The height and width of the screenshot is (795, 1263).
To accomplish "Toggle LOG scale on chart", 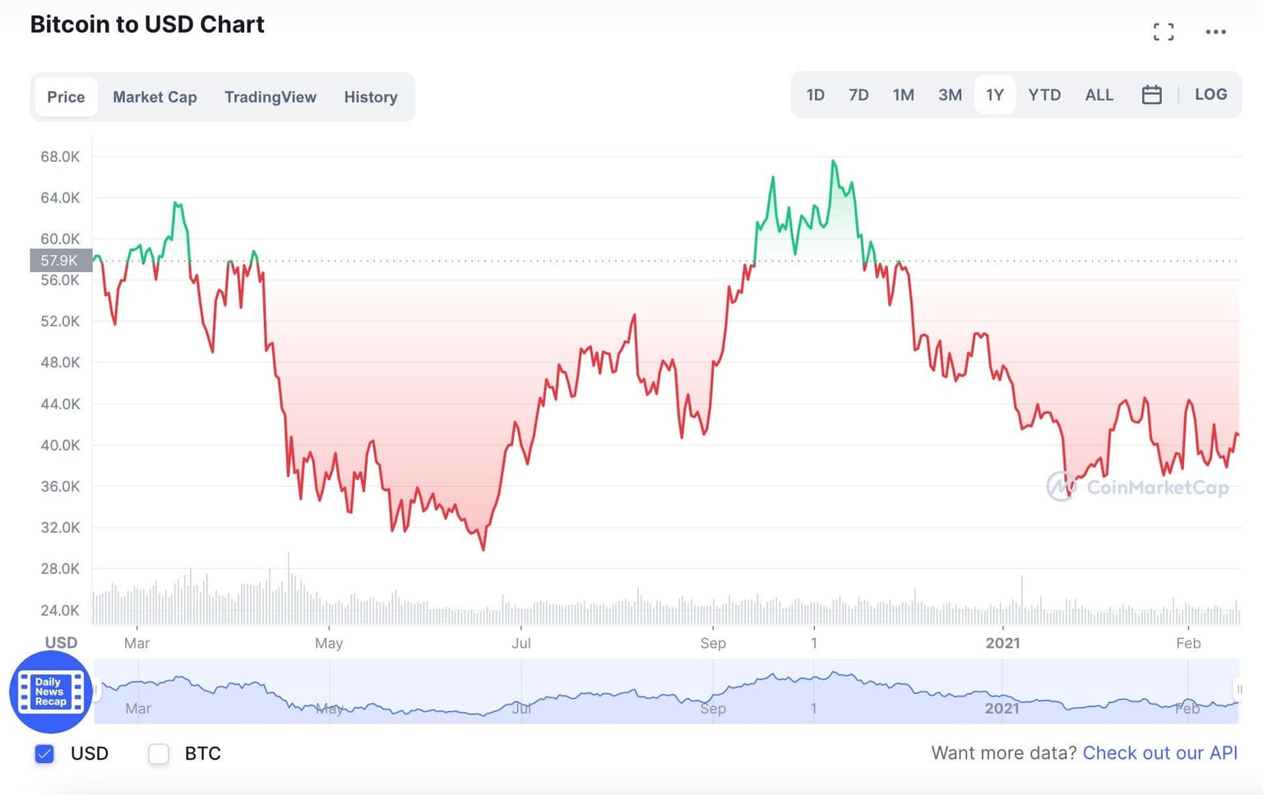I will (1210, 95).
